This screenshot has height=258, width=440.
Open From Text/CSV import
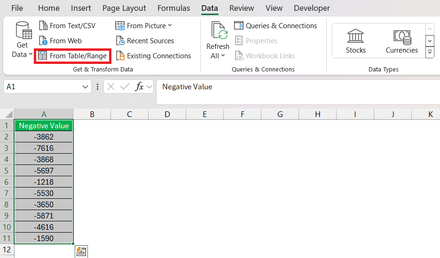pyautogui.click(x=67, y=25)
